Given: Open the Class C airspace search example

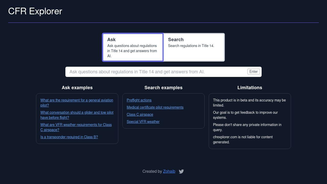Looking at the screenshot, I should tap(140, 114).
